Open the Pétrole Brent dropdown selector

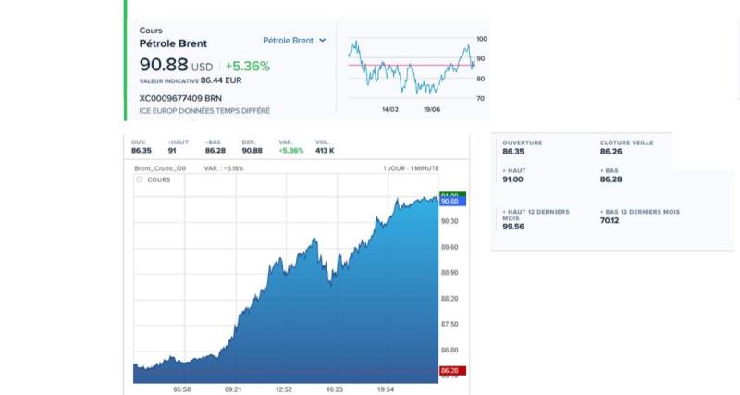point(294,41)
